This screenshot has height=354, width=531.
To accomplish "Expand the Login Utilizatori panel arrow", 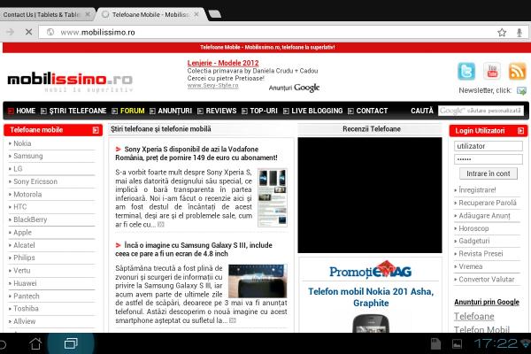I will pos(521,131).
